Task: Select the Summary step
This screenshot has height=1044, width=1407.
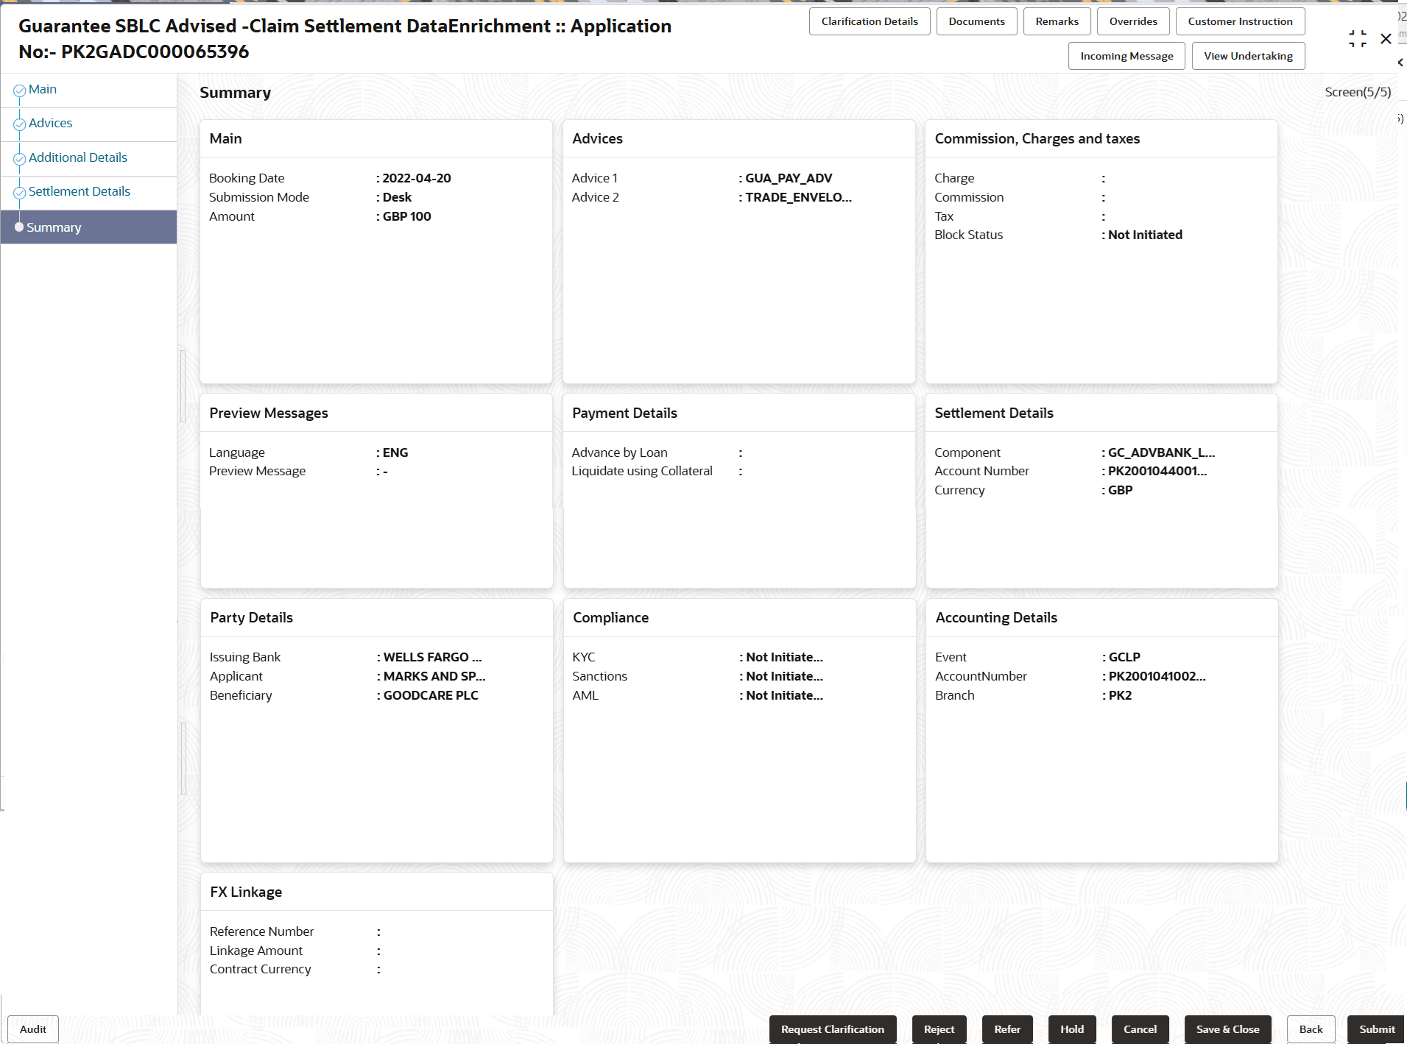Action: coord(88,227)
